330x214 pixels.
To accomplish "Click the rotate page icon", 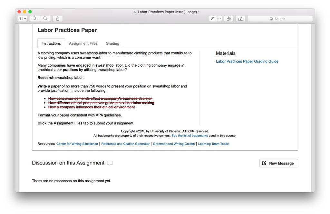I will pyautogui.click(x=228, y=19).
